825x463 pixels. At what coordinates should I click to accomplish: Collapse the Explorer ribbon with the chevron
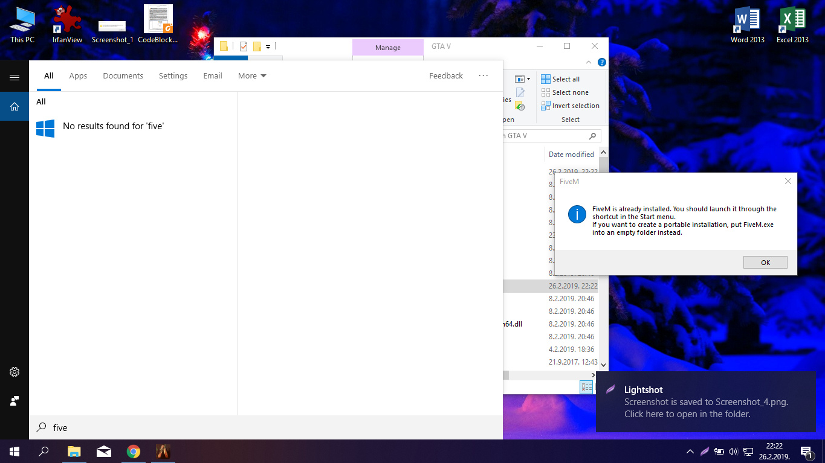589,62
